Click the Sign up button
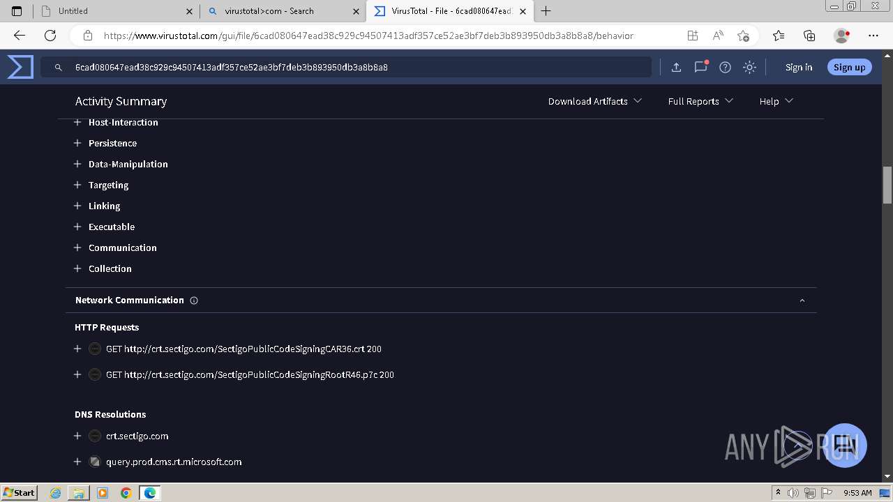The height and width of the screenshot is (502, 893). (849, 68)
